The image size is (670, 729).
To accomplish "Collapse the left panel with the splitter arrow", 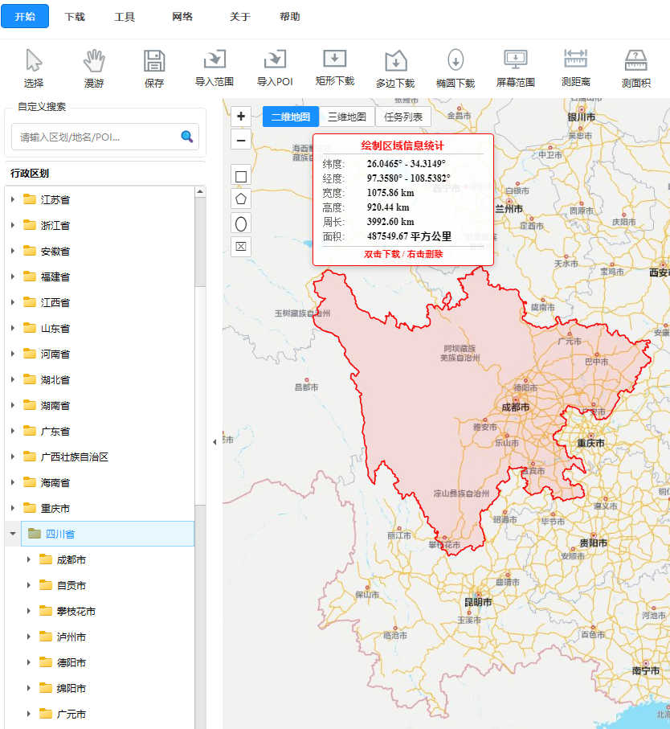I will (214, 442).
